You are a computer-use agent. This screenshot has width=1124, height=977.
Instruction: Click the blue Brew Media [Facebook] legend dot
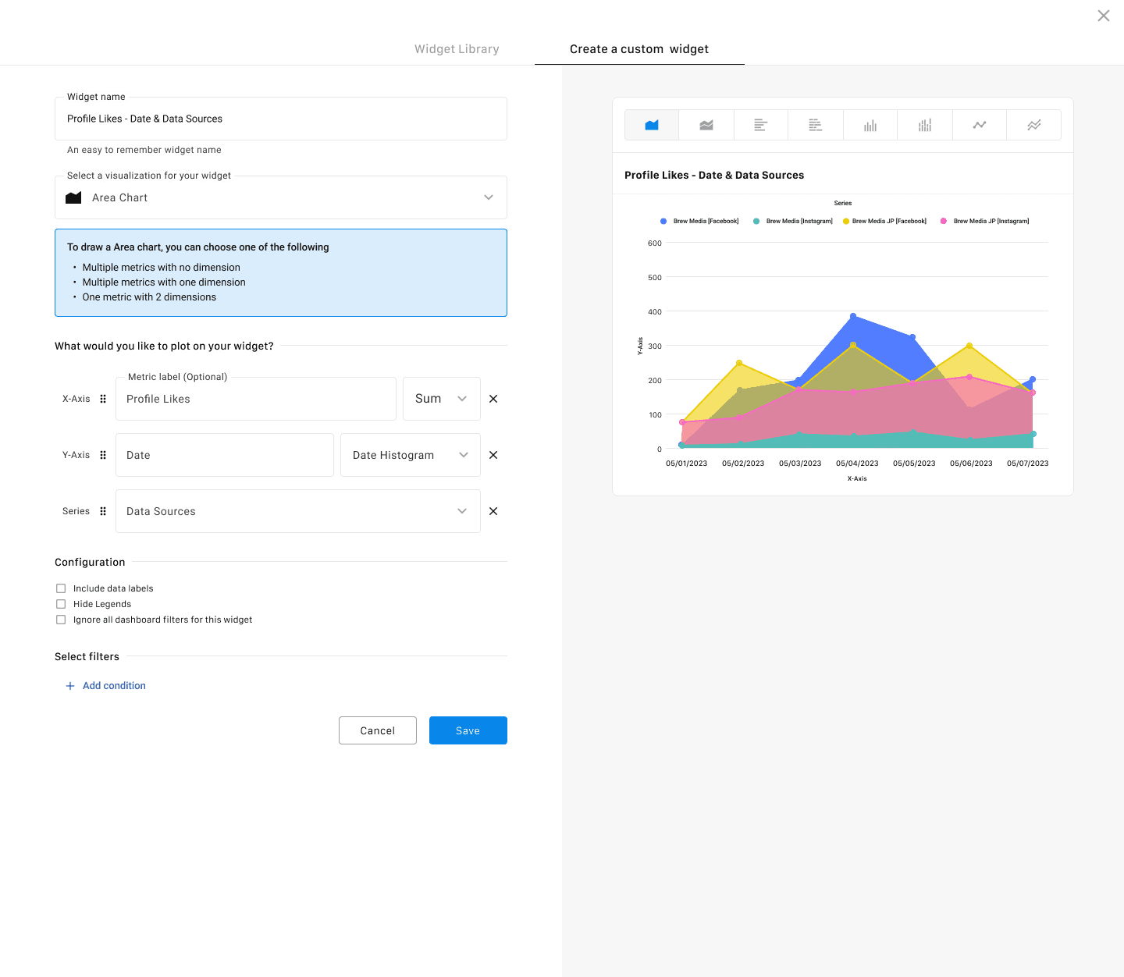pos(663,222)
